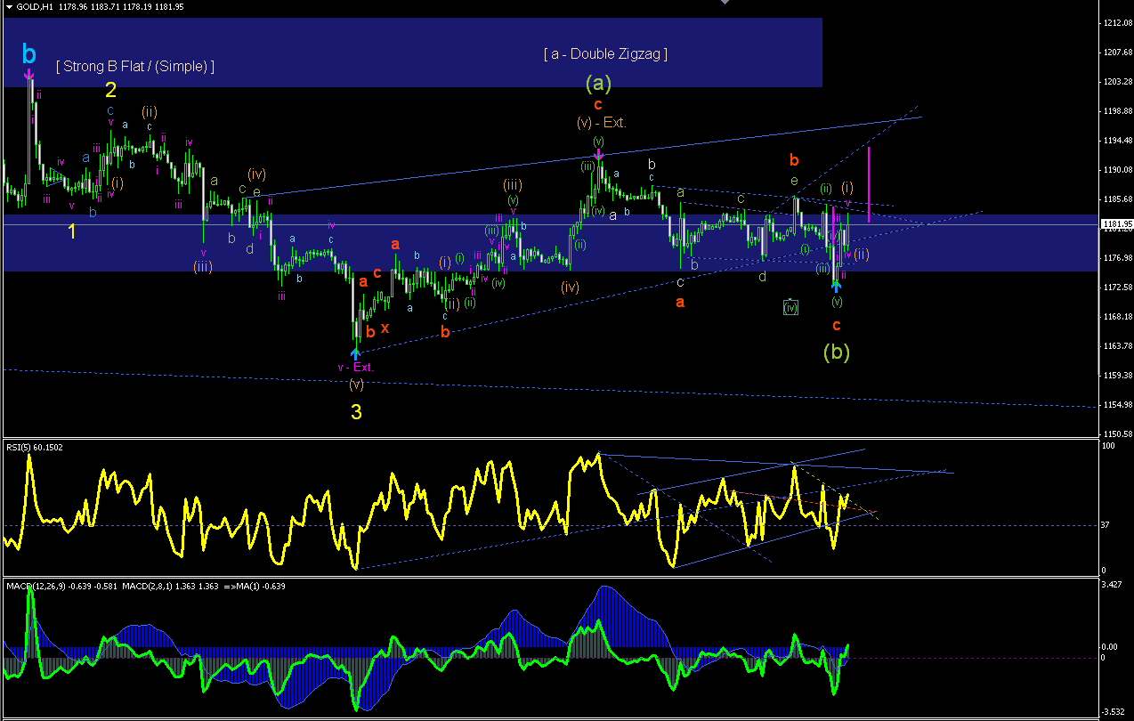The height and width of the screenshot is (721, 1134).
Task: Click the 1150.58 price axis value
Action: [x=1116, y=433]
